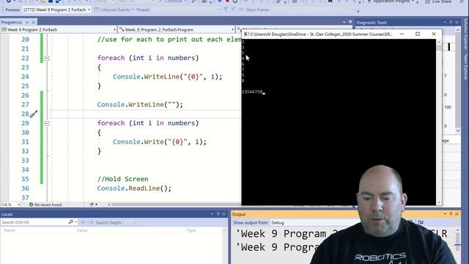The width and height of the screenshot is (469, 264).
Task: Go to previous Locals search result arrow
Action: pos(84,222)
